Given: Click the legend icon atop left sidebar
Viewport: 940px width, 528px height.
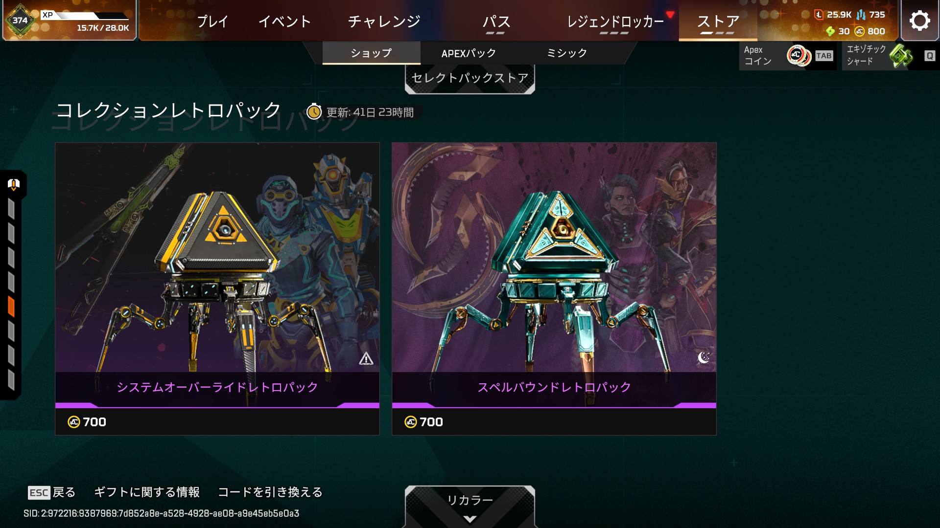Looking at the screenshot, I should (13, 184).
